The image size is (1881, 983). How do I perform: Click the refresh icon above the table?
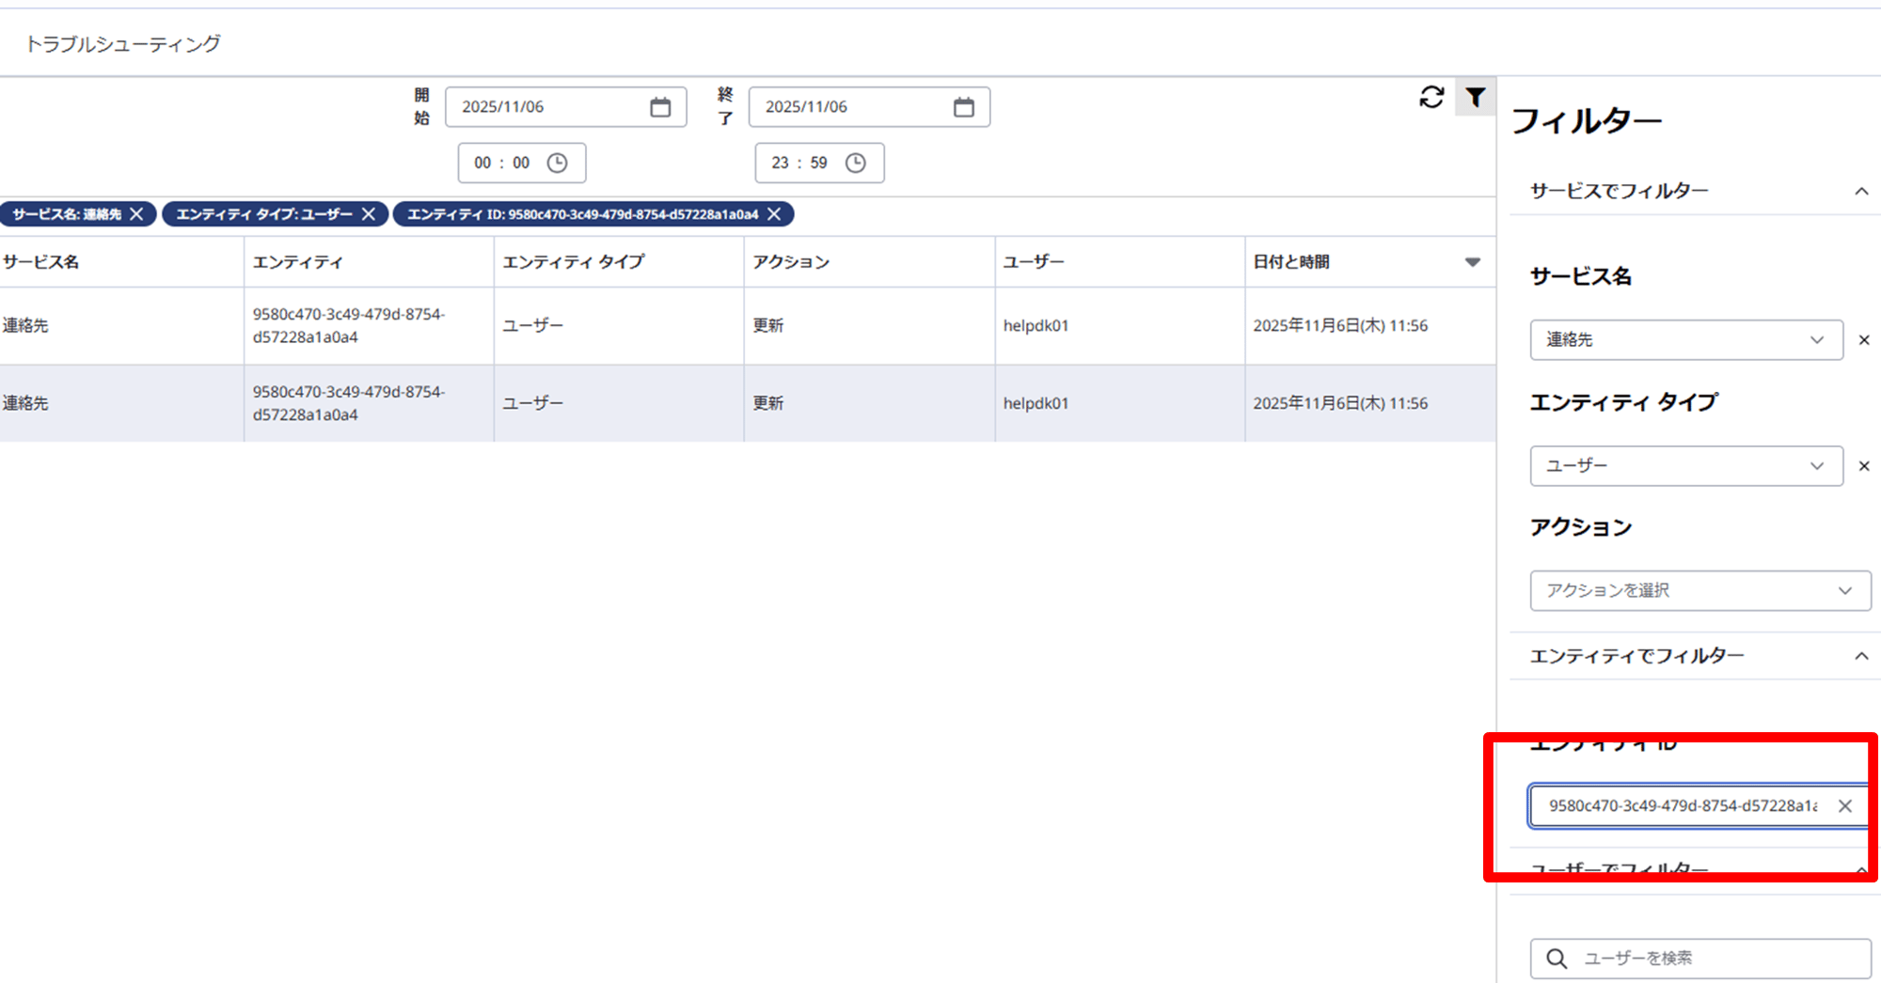pyautogui.click(x=1431, y=97)
